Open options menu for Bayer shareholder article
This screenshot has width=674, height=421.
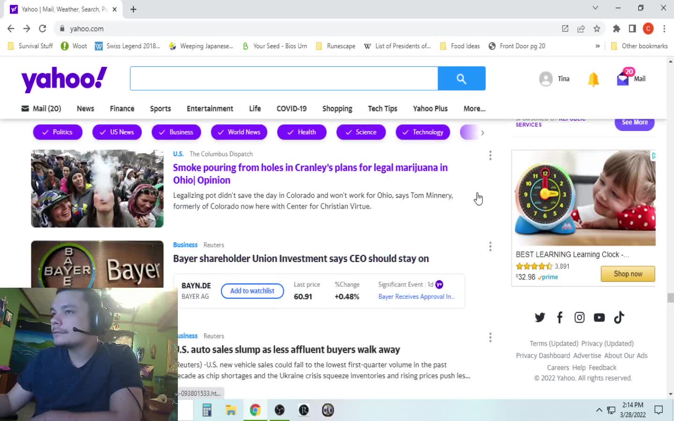[x=490, y=247]
